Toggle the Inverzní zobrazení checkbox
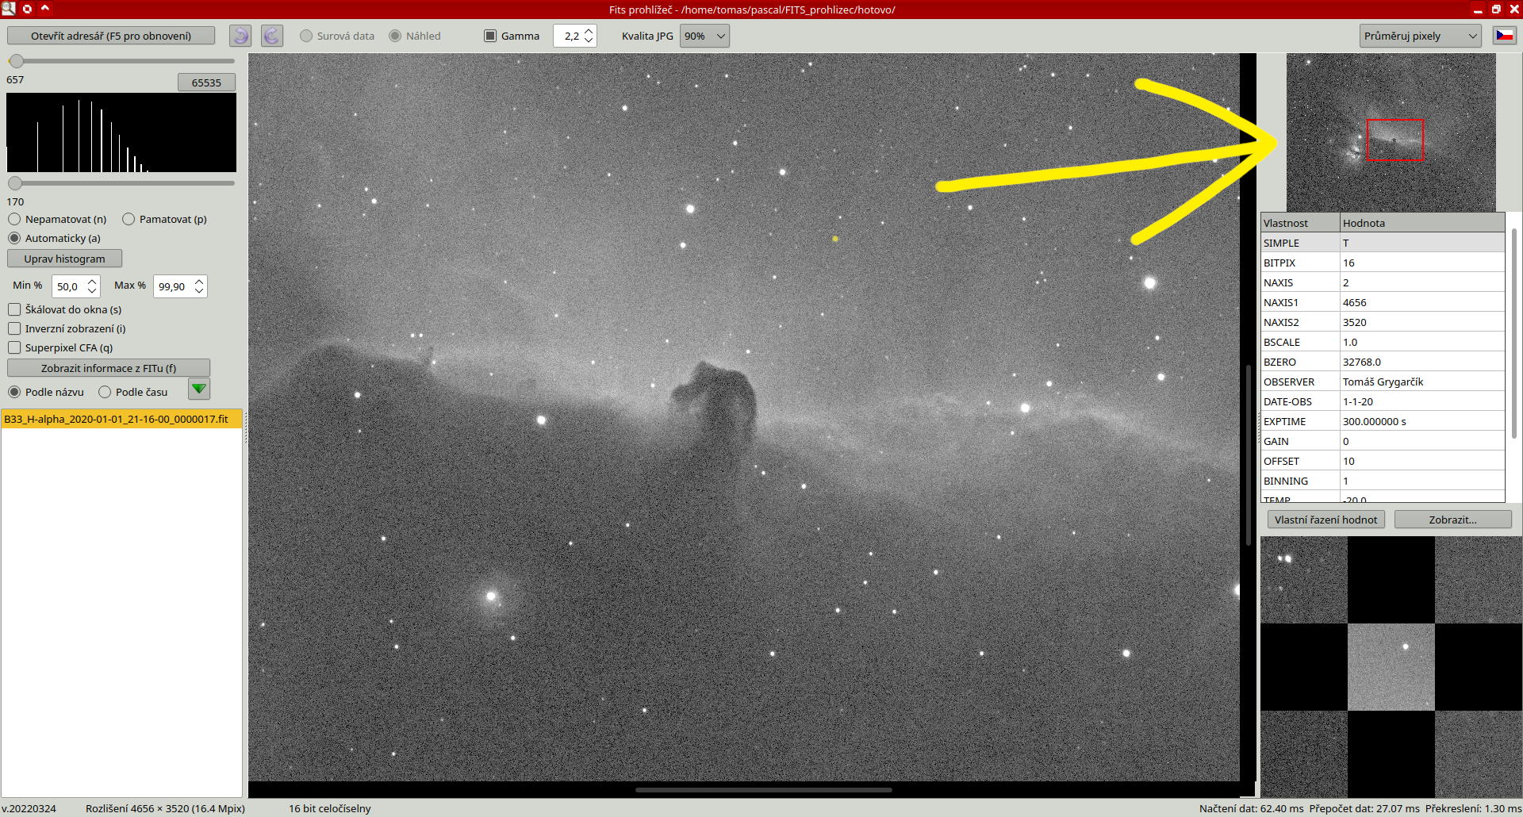Viewport: 1523px width, 817px height. (x=14, y=328)
